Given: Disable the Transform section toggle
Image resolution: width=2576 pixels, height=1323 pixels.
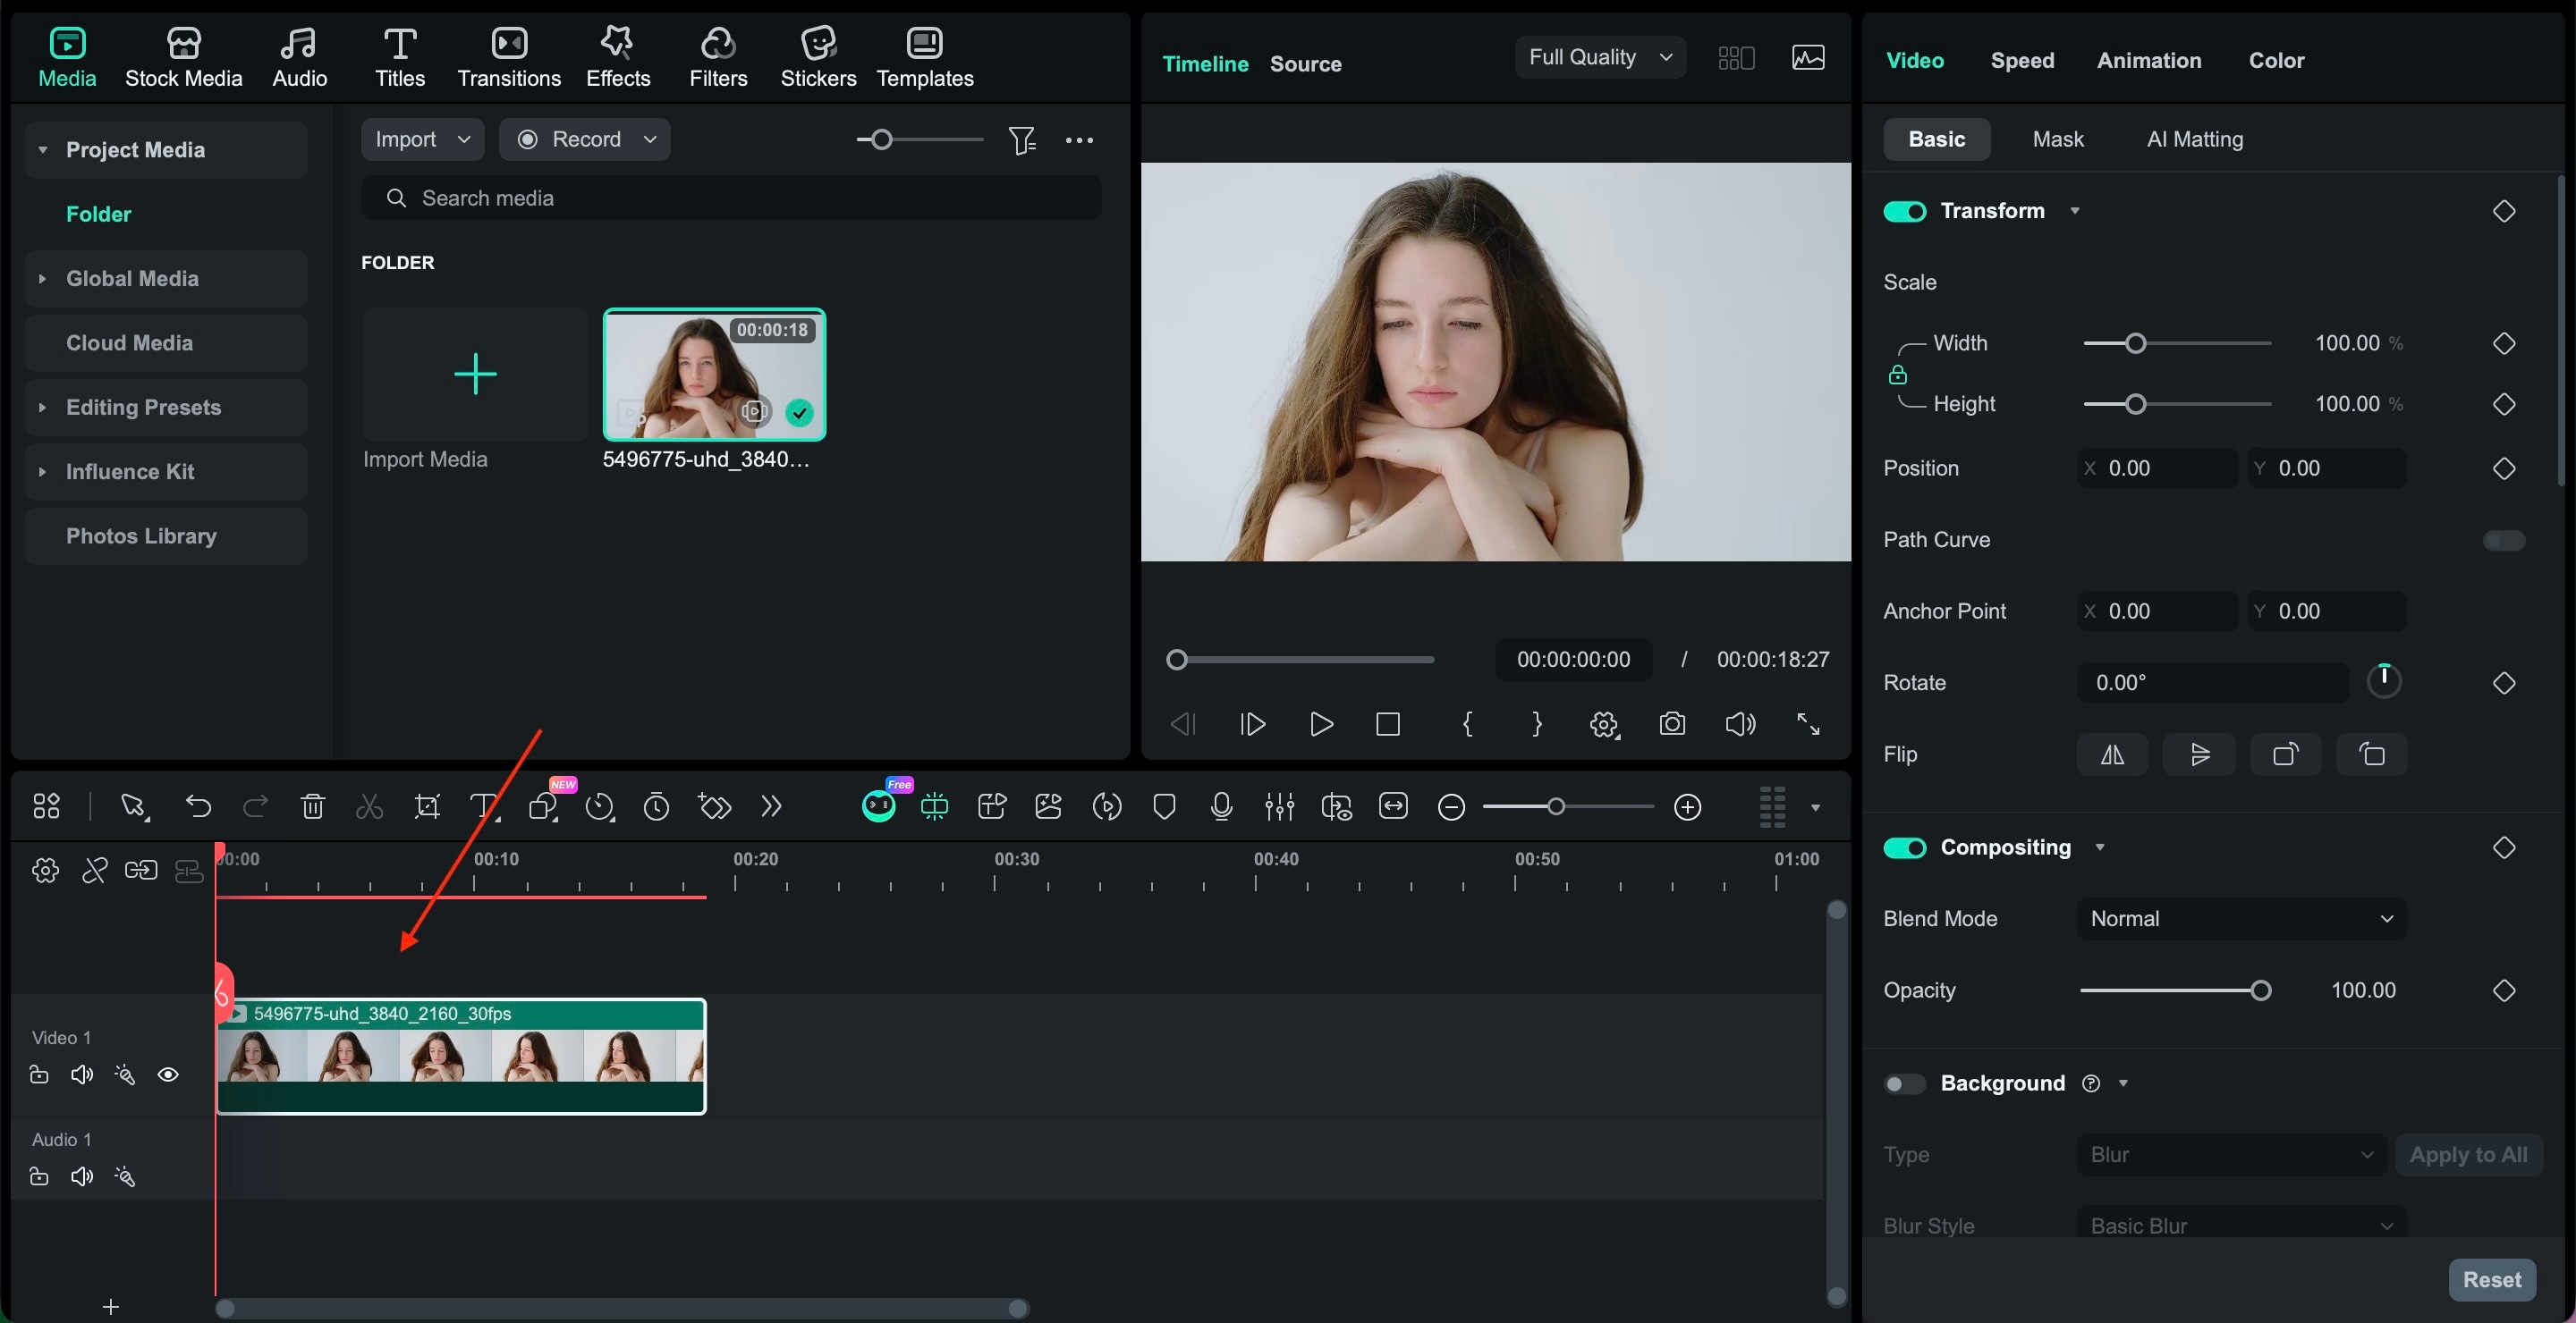Looking at the screenshot, I should pyautogui.click(x=1904, y=211).
